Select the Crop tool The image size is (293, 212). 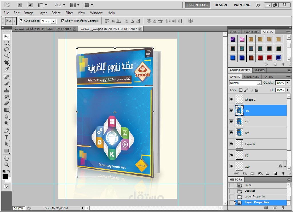pos(7,62)
